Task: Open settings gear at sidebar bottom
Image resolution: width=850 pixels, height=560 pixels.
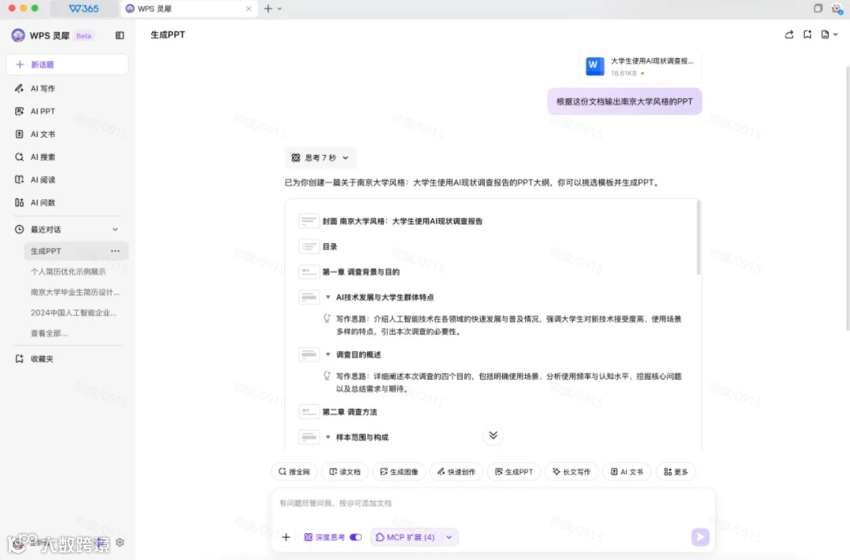Action: coord(120,542)
